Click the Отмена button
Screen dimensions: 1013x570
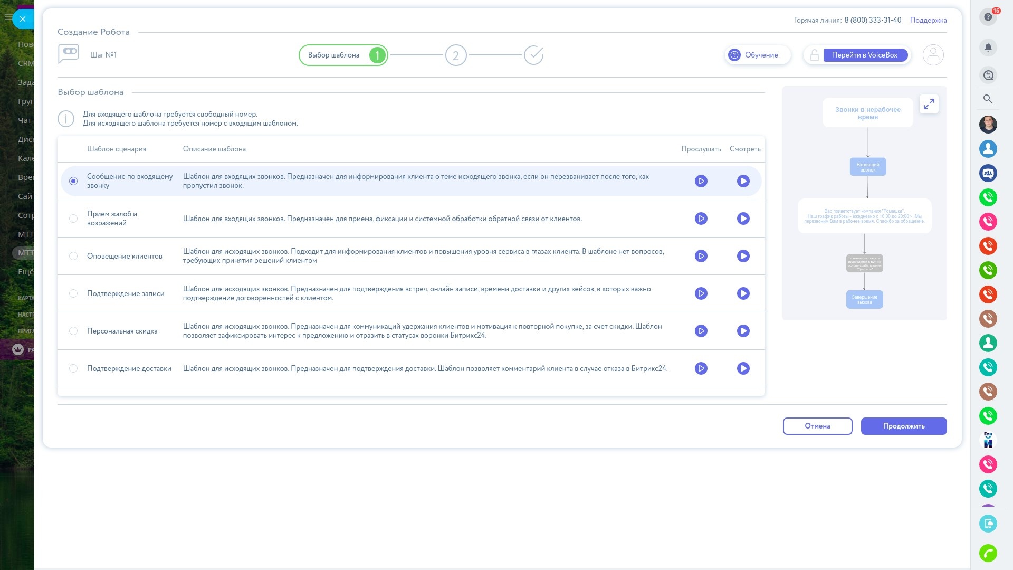[817, 426]
